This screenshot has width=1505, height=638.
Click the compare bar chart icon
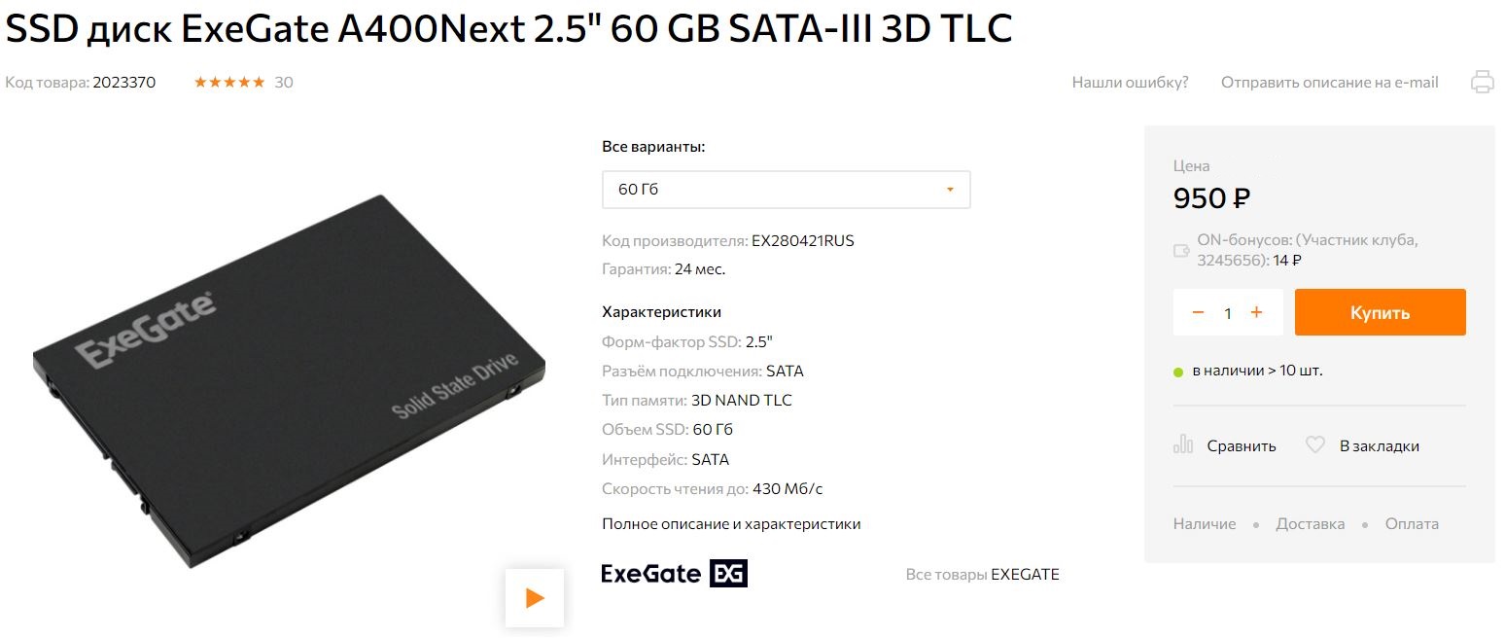point(1183,445)
